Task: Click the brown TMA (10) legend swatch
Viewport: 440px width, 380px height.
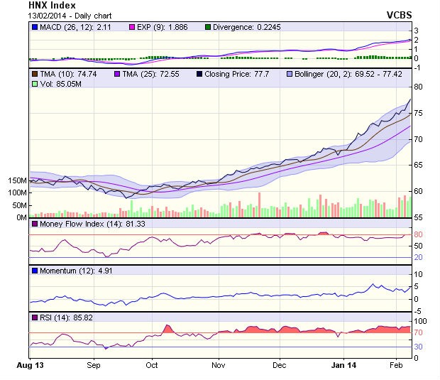Action: tap(35, 73)
